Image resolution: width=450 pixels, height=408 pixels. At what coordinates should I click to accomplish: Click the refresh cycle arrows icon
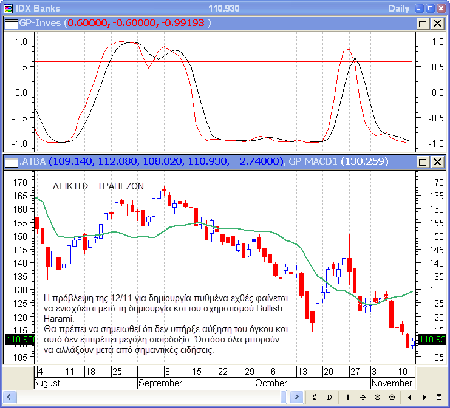click(x=315, y=397)
